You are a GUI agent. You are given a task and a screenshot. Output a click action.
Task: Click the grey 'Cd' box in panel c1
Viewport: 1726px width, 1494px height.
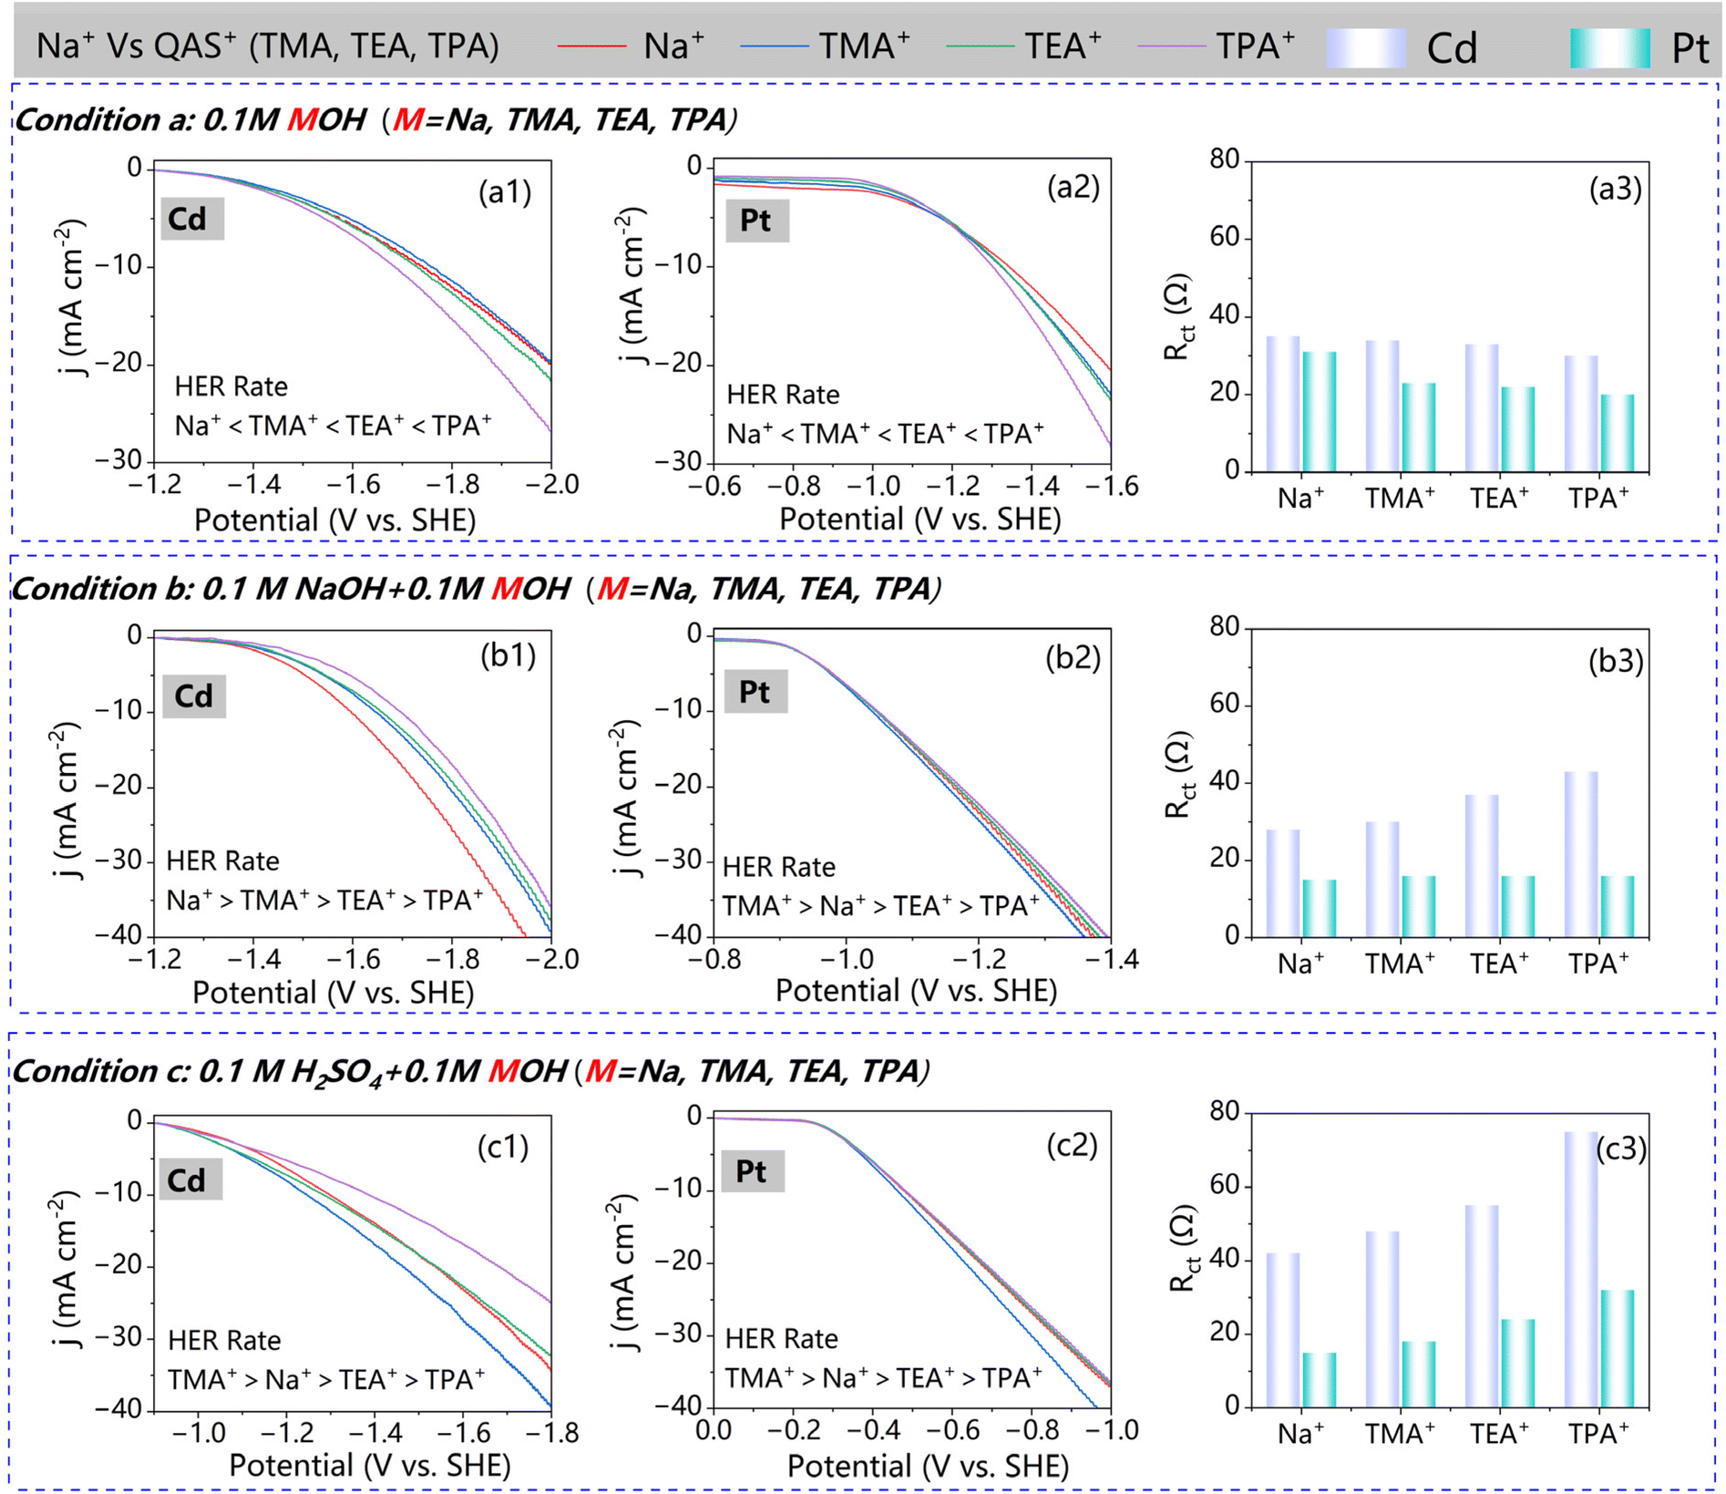190,1180
